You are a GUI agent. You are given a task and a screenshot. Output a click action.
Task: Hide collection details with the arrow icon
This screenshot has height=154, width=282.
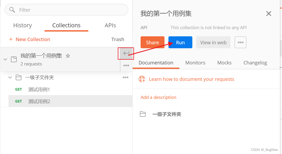[126, 53]
